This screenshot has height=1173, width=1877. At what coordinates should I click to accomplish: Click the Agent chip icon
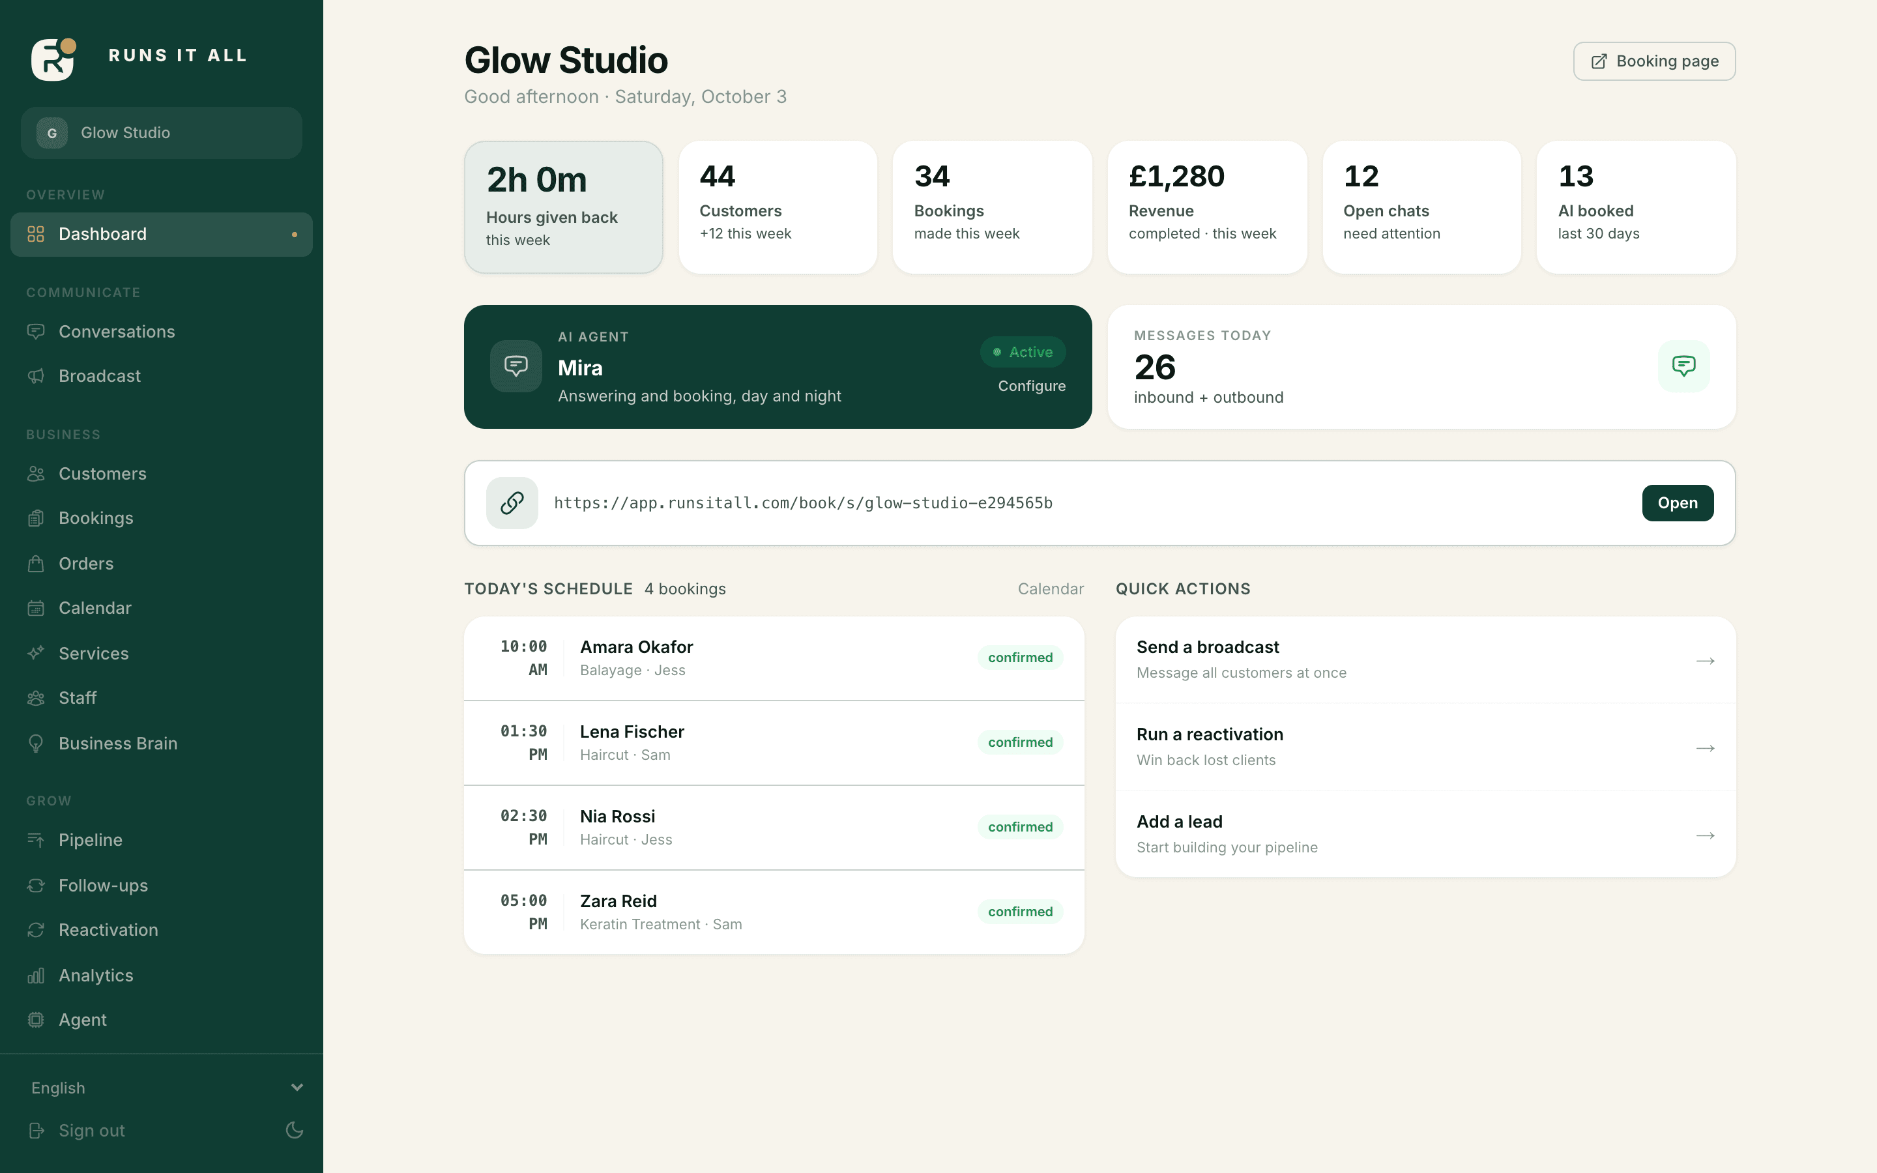[x=36, y=1020]
